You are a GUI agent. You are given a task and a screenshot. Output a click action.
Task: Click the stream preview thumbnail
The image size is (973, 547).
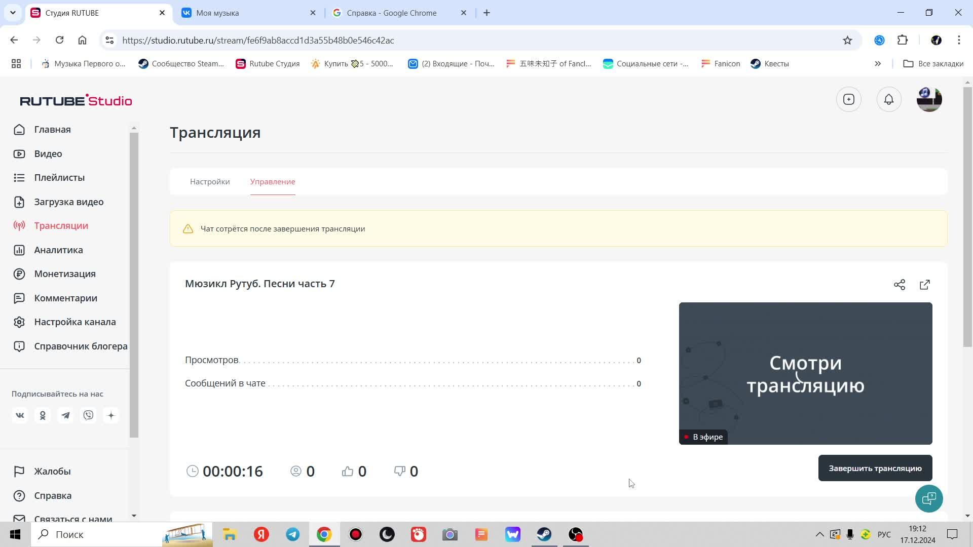tap(805, 373)
